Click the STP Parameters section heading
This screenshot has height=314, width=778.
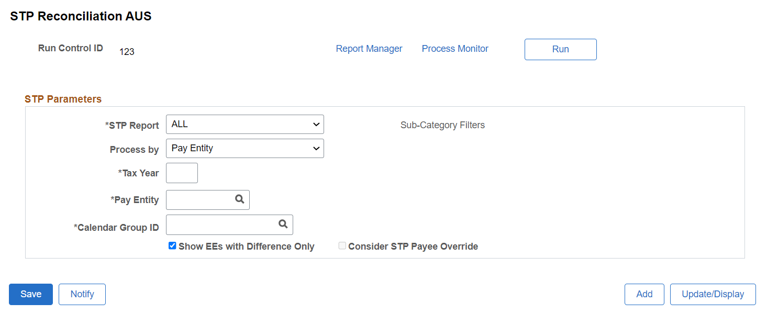[x=63, y=99]
